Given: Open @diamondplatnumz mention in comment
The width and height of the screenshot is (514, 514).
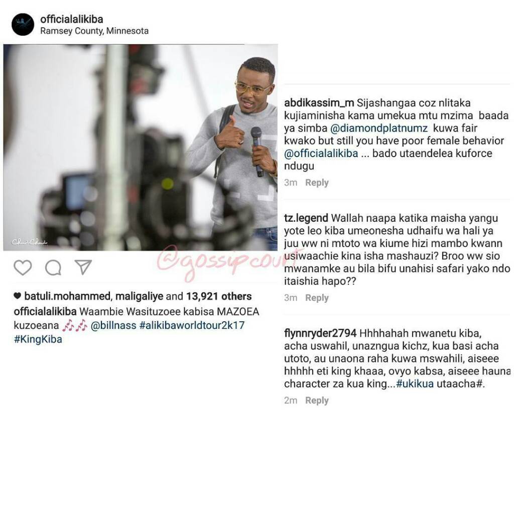Looking at the screenshot, I should coord(379,128).
